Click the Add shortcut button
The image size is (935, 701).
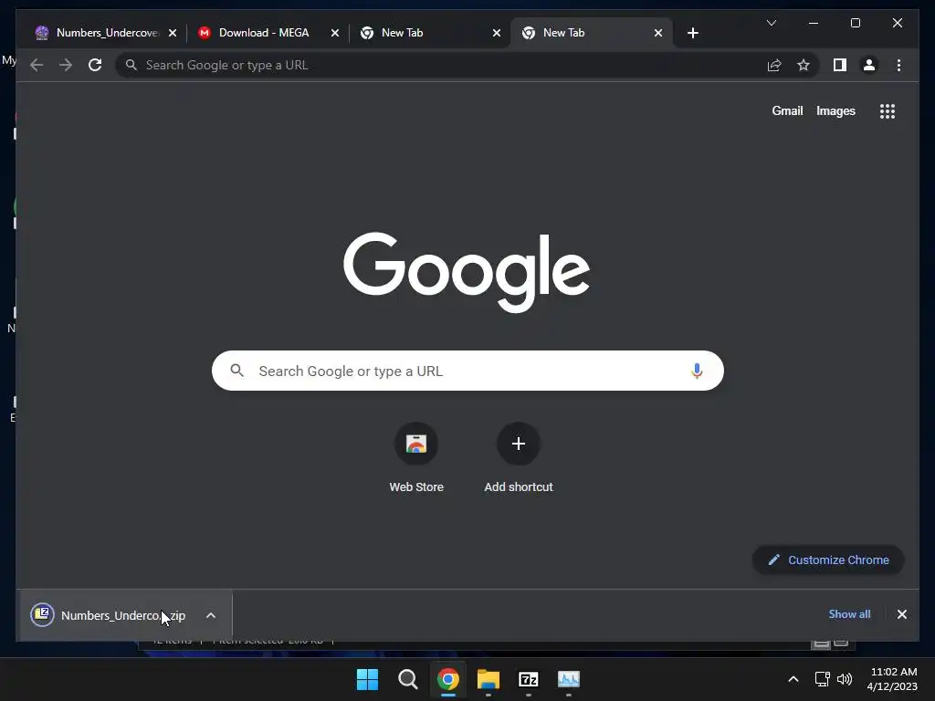(x=519, y=458)
